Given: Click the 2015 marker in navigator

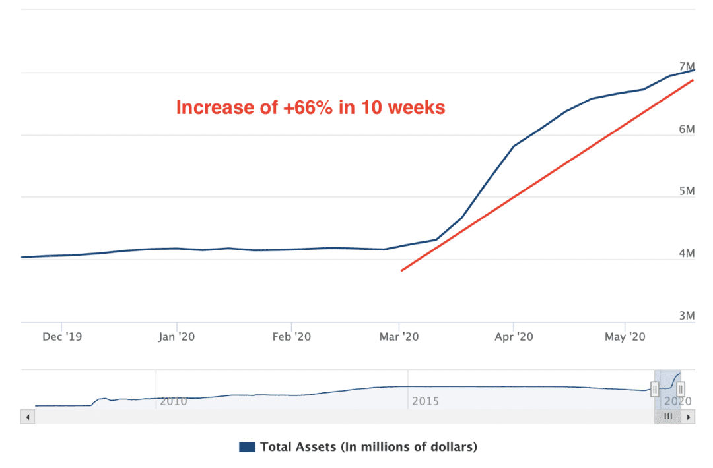Looking at the screenshot, I should pos(426,401).
